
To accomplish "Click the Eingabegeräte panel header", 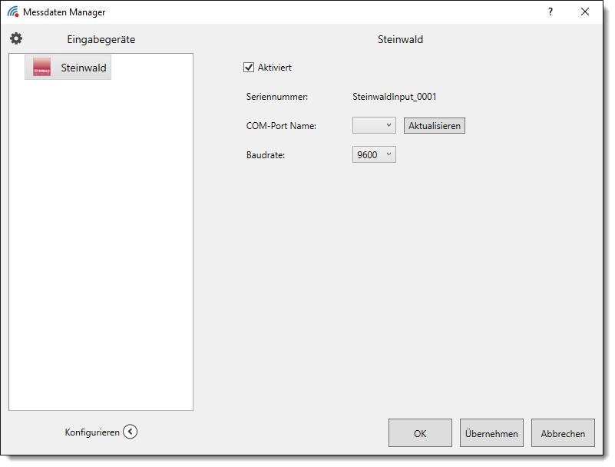I will [x=101, y=39].
